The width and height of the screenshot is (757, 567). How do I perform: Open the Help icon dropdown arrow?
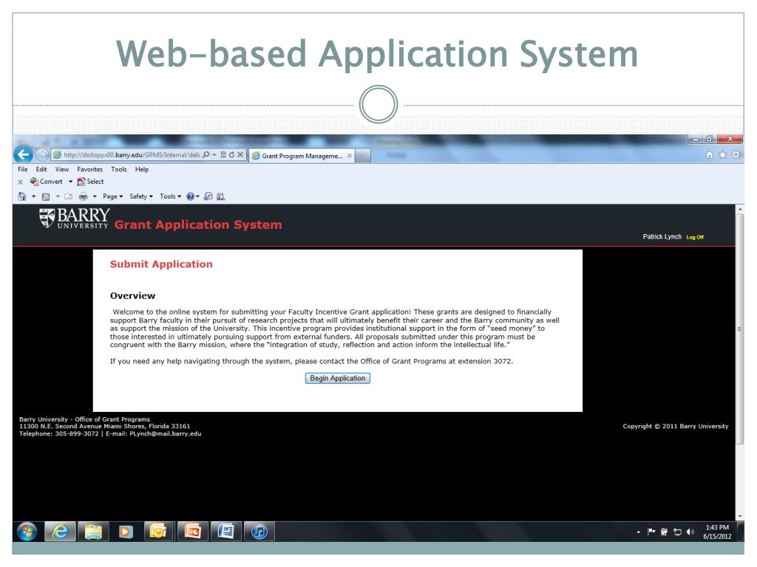point(197,196)
